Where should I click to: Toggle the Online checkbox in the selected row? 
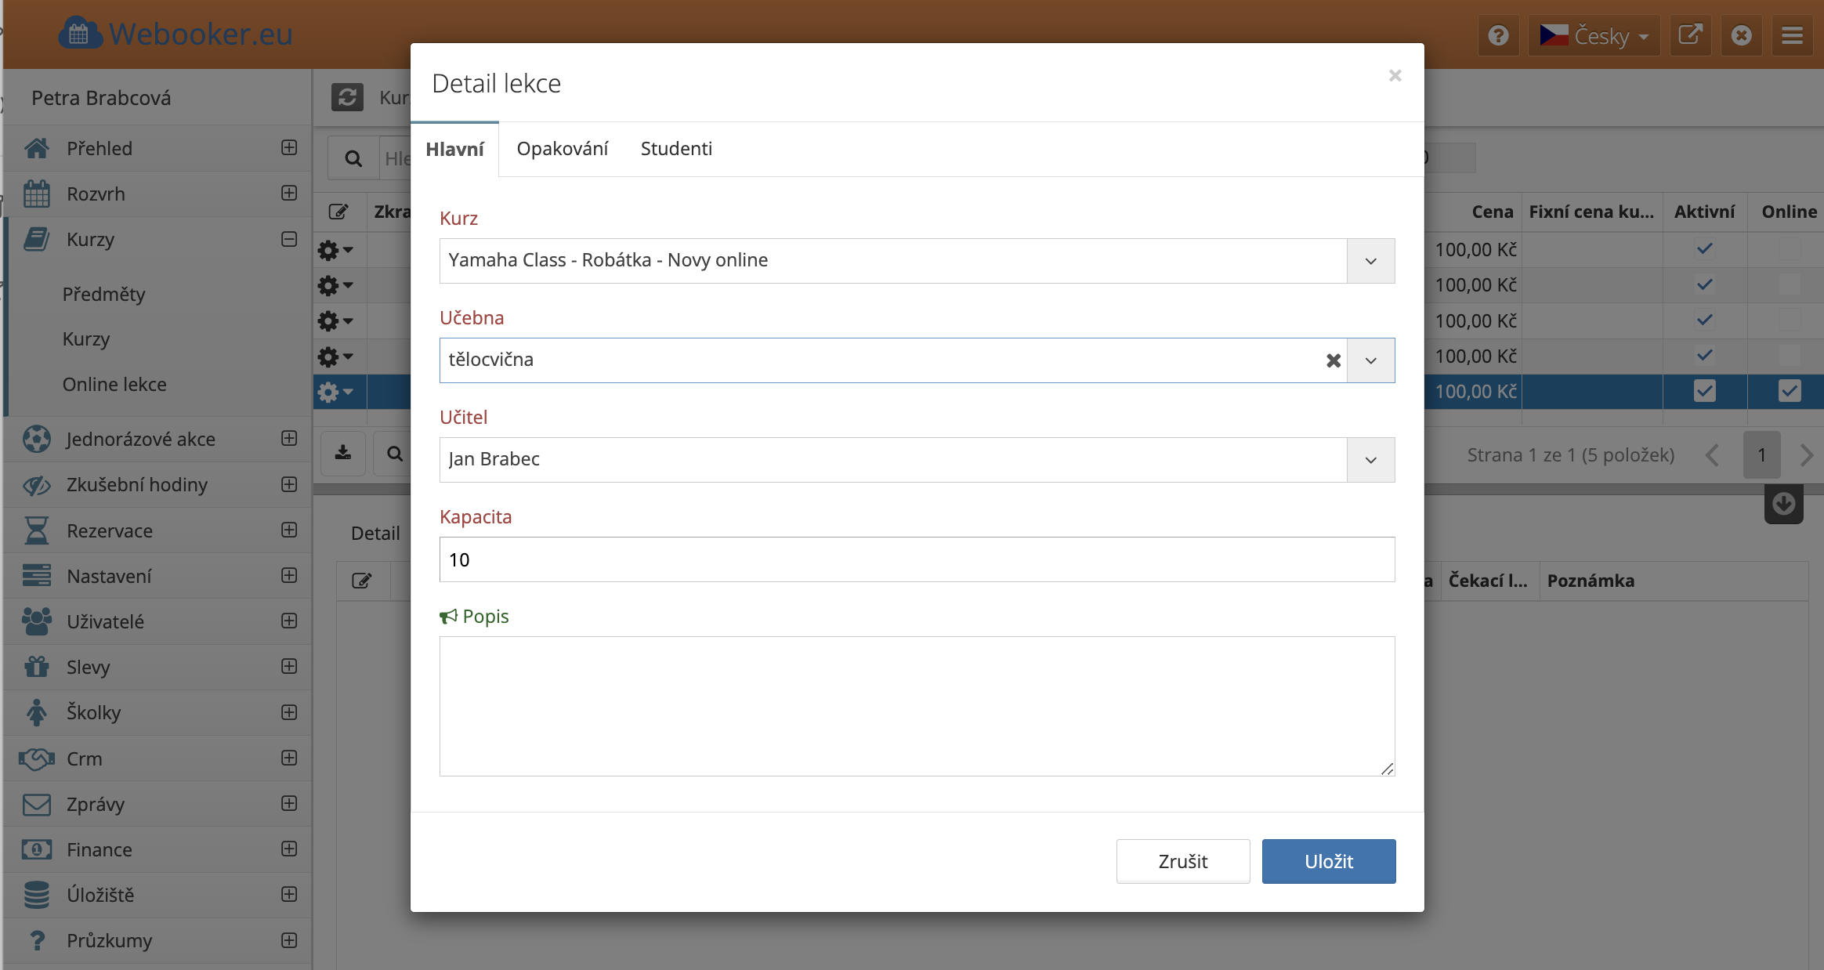tap(1789, 391)
